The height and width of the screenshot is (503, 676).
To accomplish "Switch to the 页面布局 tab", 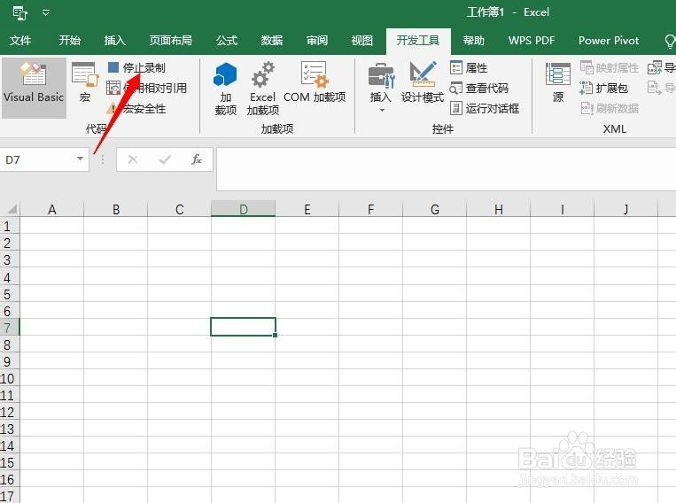I will (x=171, y=41).
